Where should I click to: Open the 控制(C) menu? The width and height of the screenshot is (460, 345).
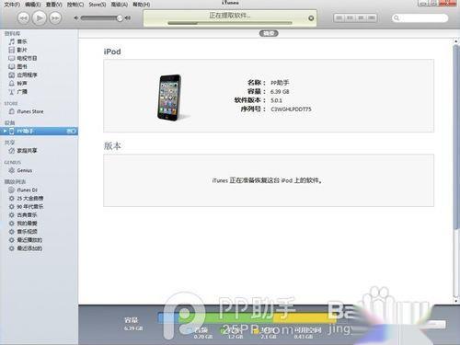(x=75, y=5)
